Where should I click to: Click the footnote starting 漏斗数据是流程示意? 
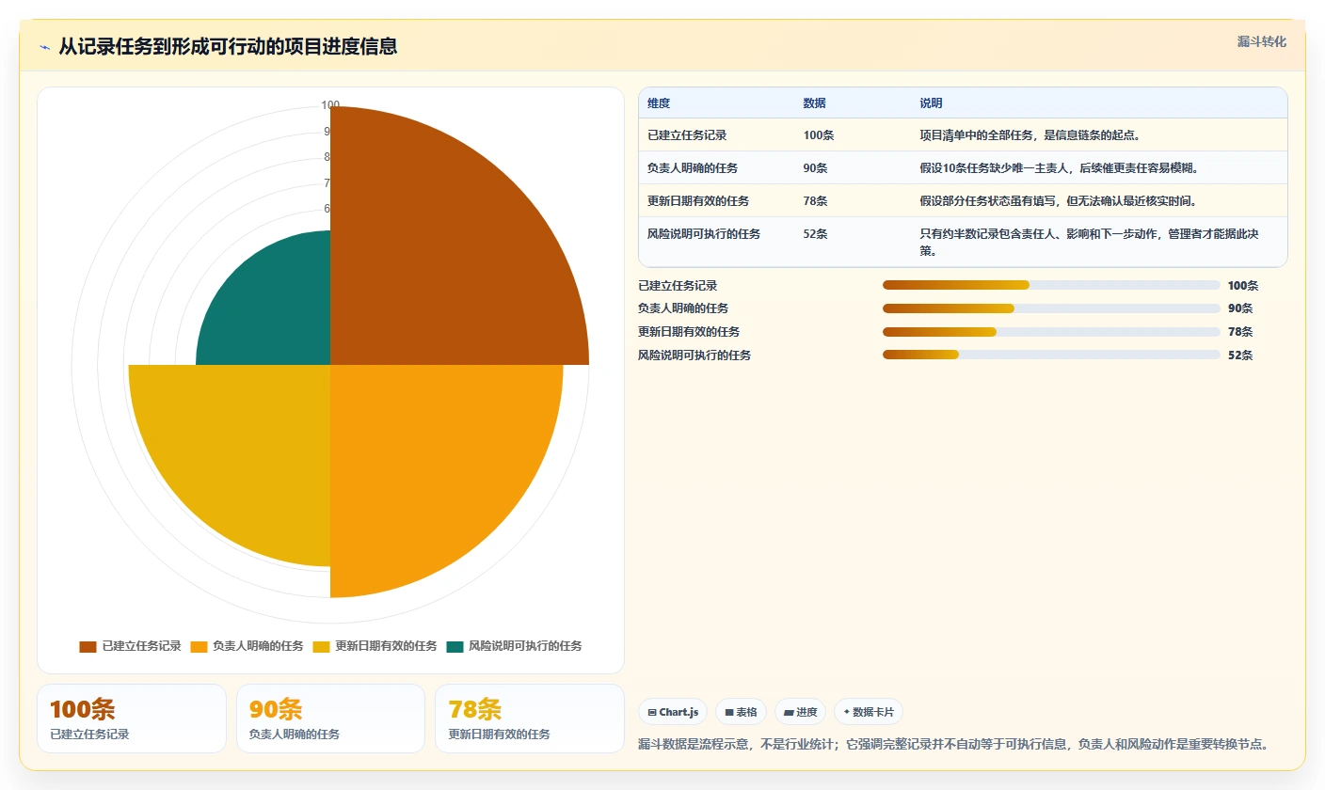click(953, 744)
